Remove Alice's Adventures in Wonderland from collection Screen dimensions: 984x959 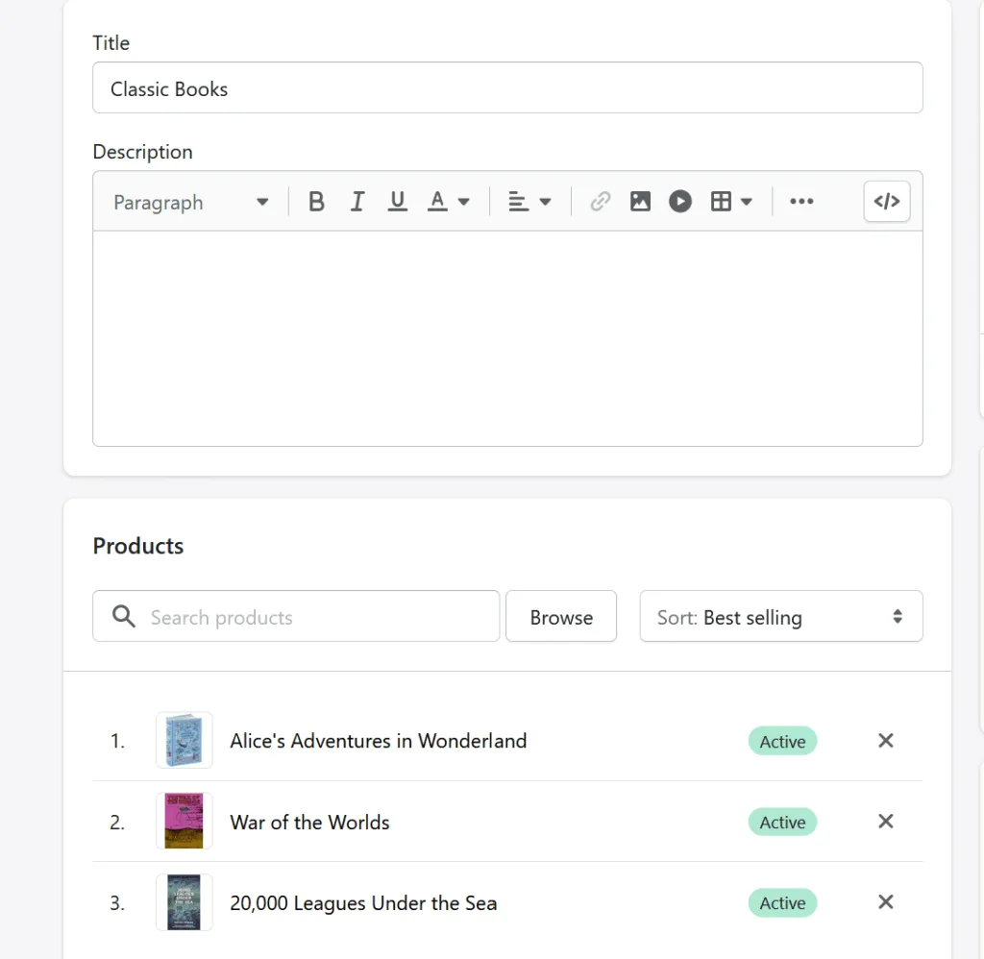(886, 741)
